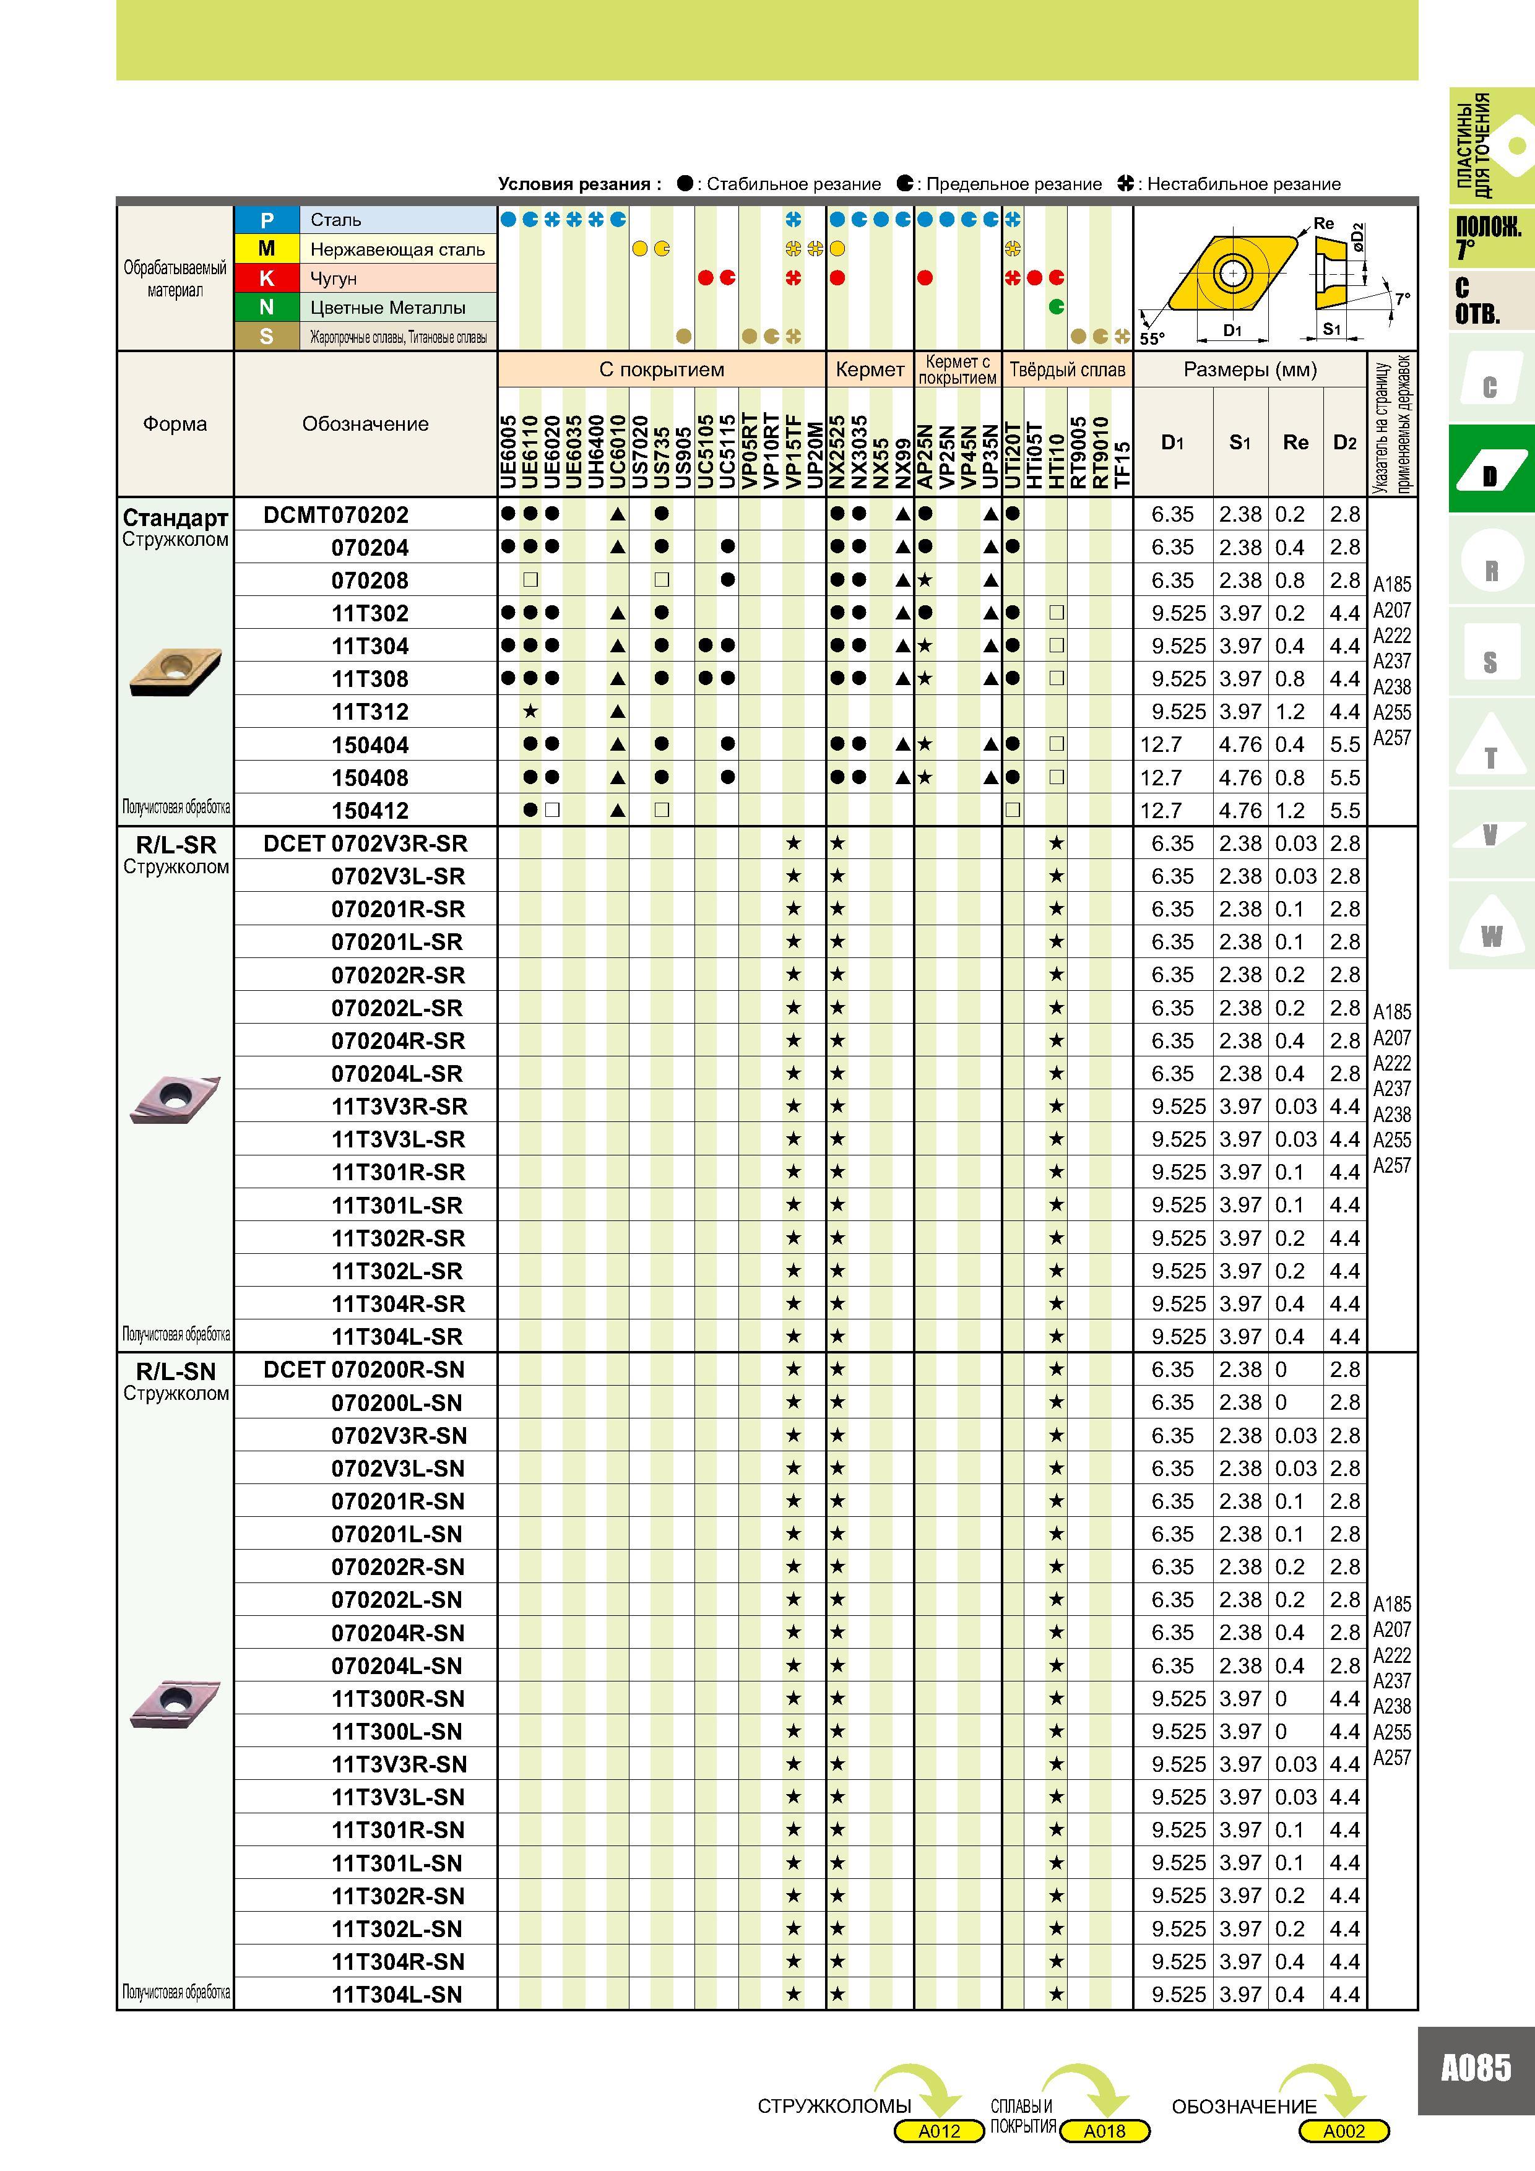
Task: Click the Нержавеющая сталь material label
Action: click(397, 249)
